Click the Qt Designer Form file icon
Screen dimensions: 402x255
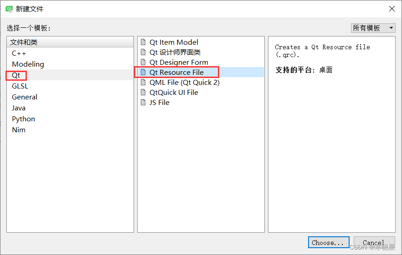point(143,62)
